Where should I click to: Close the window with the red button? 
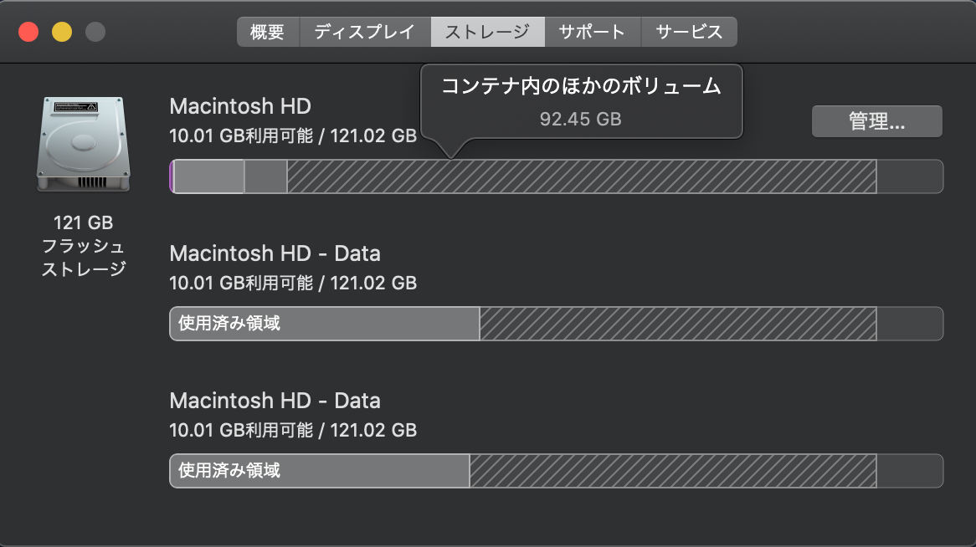[x=28, y=33]
